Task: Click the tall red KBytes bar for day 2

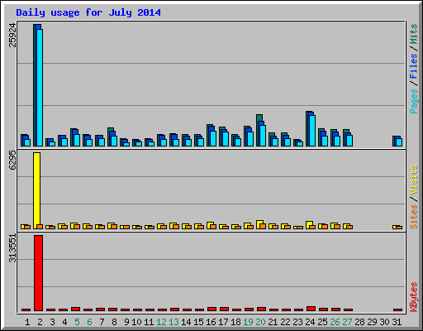Action: click(39, 273)
